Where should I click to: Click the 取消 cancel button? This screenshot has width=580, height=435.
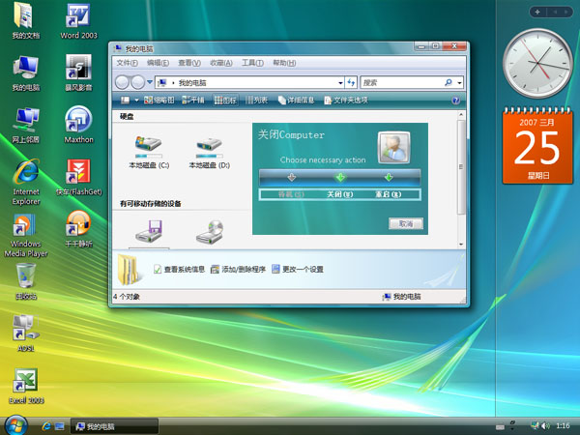(x=406, y=224)
